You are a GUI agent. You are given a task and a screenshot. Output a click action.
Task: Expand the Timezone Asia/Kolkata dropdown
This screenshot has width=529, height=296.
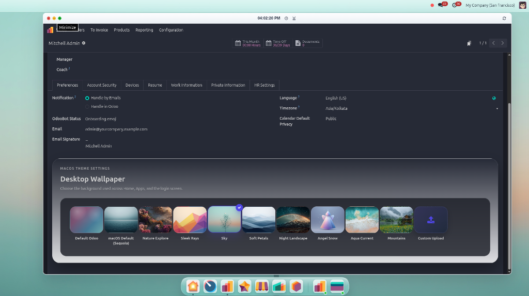pyautogui.click(x=412, y=108)
